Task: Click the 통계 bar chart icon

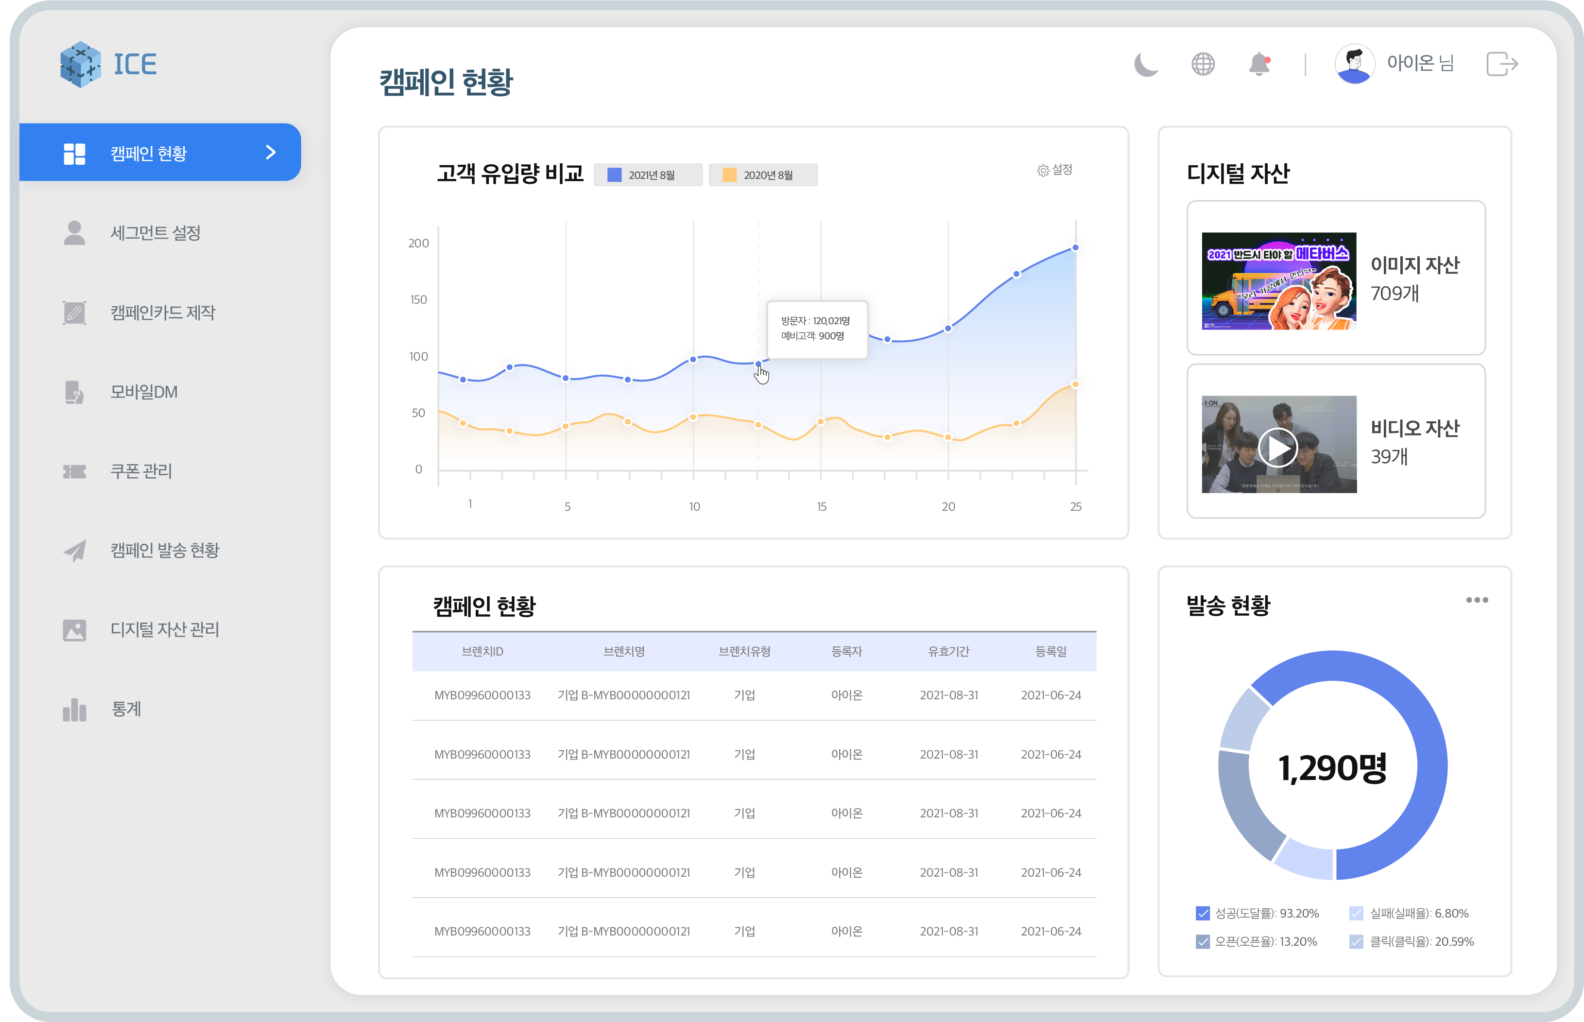Action: point(74,710)
